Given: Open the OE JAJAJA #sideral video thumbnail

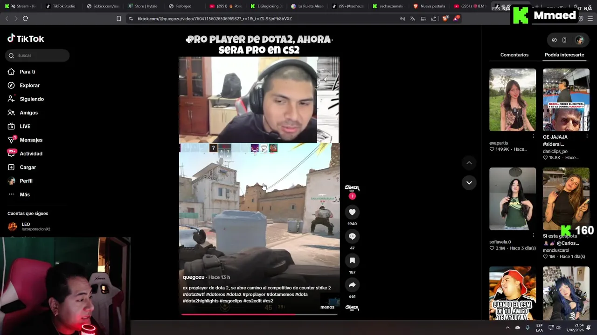Looking at the screenshot, I should (x=566, y=100).
